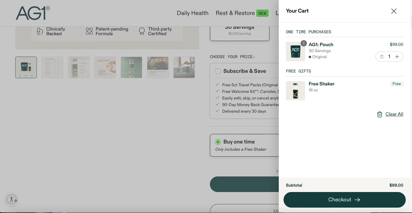Click the Clear All link
This screenshot has width=412, height=213.
click(x=394, y=114)
